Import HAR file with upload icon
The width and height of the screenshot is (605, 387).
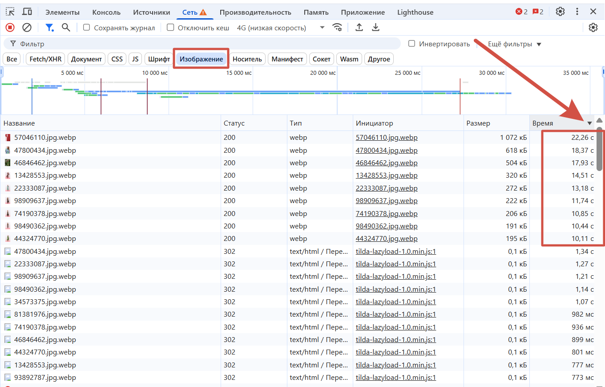pyautogui.click(x=359, y=28)
